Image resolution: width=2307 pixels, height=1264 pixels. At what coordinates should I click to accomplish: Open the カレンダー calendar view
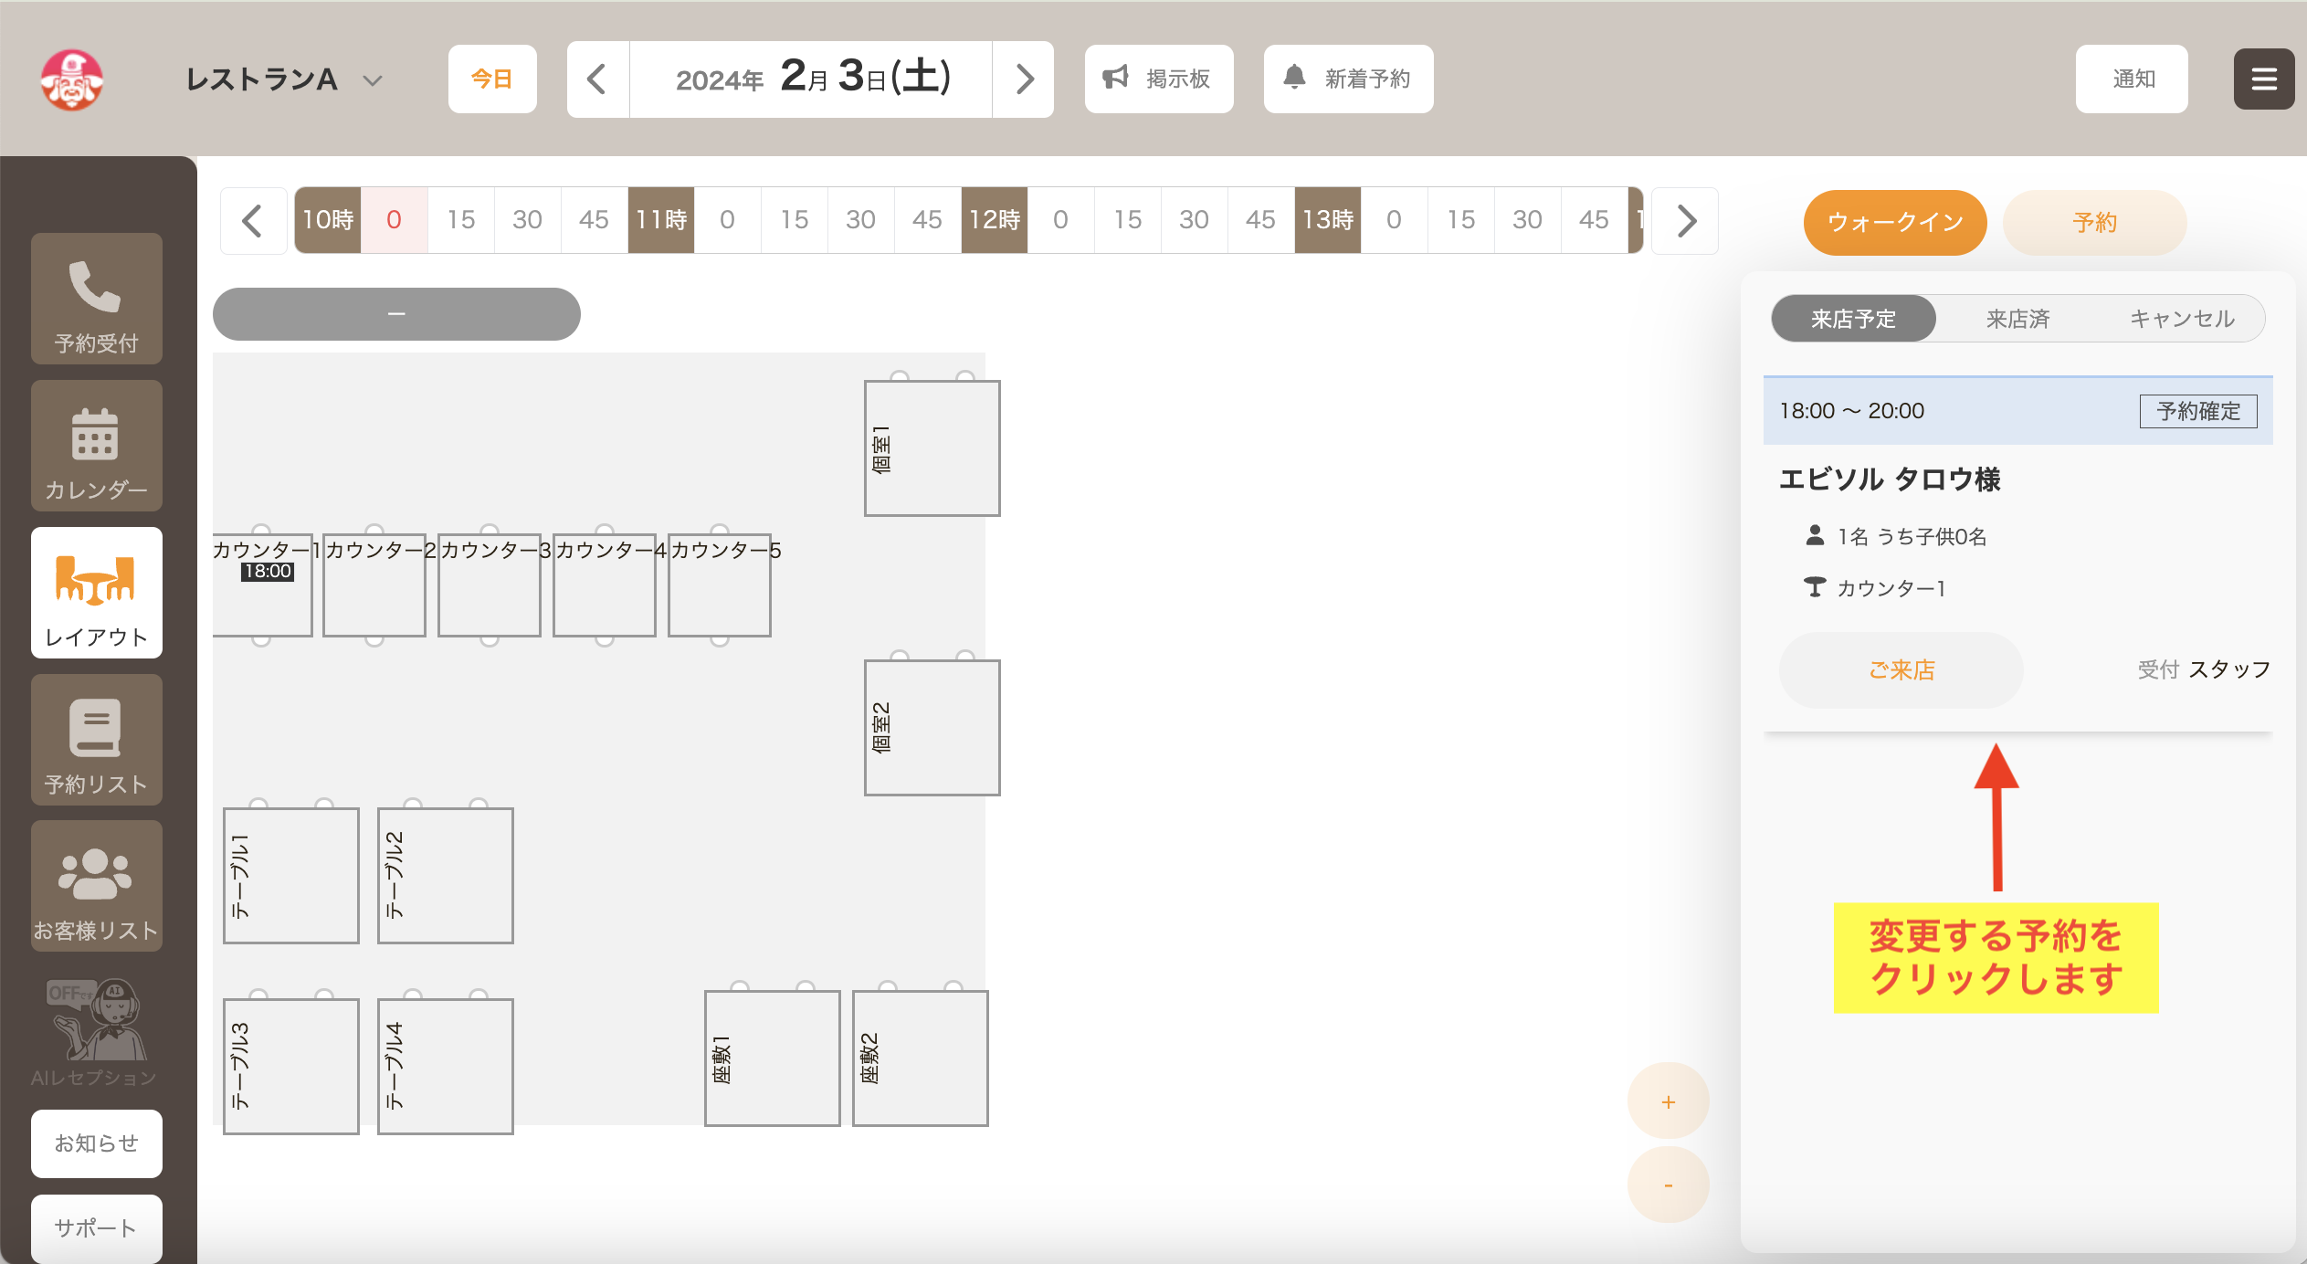pos(97,446)
